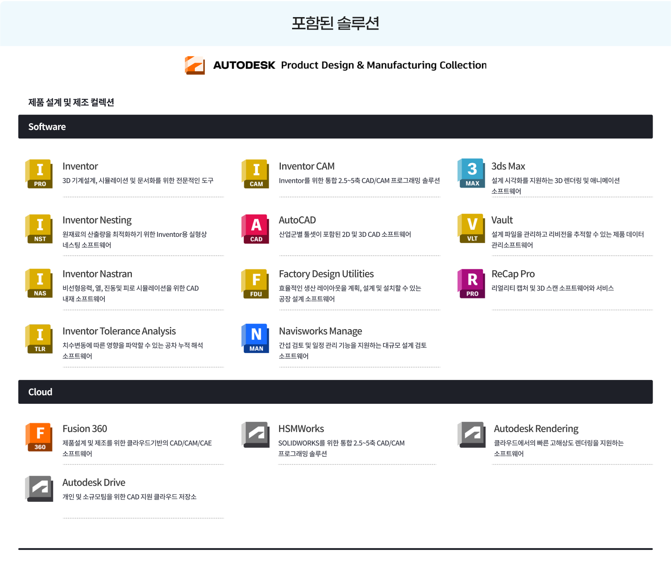Click the Tolerance Analysis description about 치수변동
Image resolution: width=671 pixels, height=571 pixels.
pyautogui.click(x=133, y=351)
